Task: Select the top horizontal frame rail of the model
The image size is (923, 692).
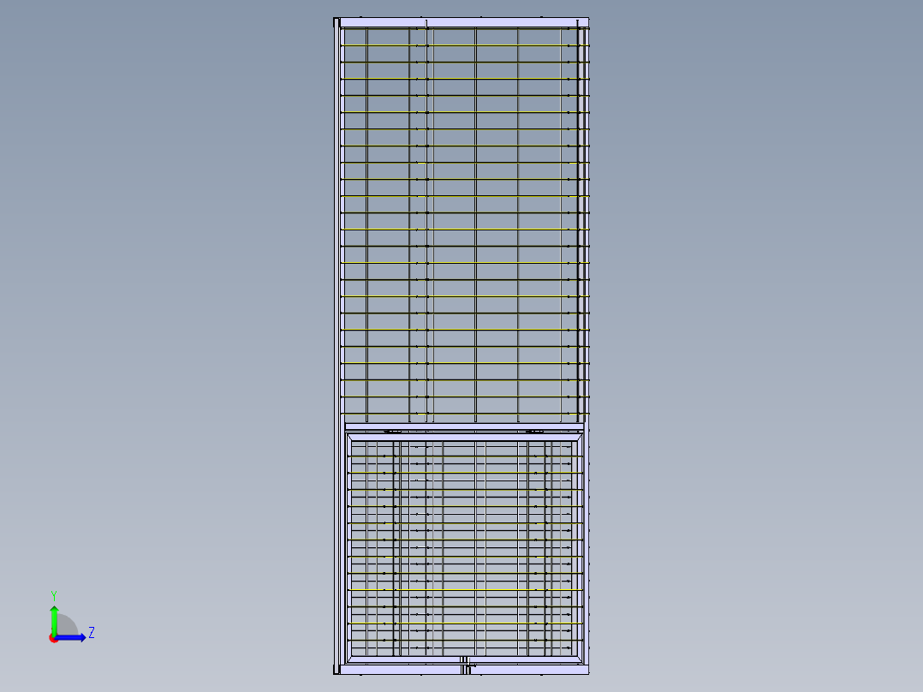Action: tap(464, 22)
